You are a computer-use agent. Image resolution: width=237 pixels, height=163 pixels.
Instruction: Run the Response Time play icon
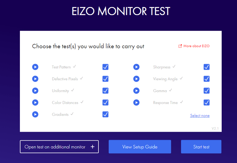tap(136, 103)
